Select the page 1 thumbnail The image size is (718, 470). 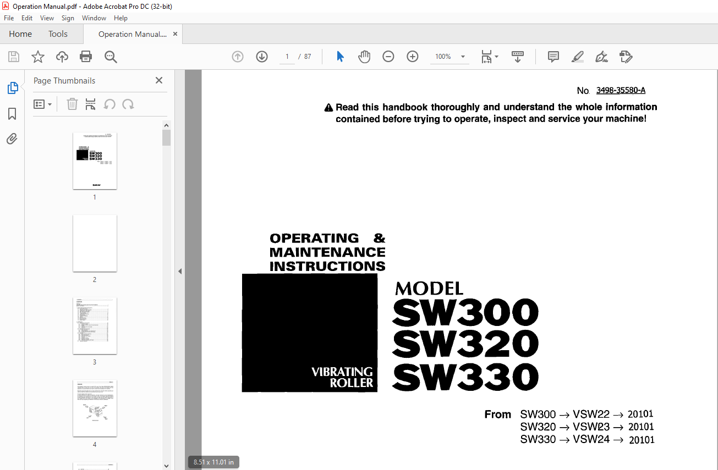coord(95,161)
